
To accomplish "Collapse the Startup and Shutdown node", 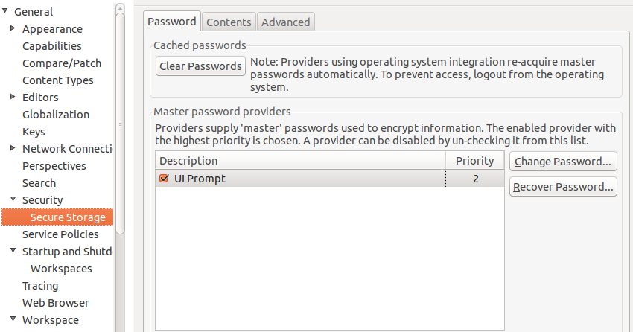I will [x=13, y=251].
